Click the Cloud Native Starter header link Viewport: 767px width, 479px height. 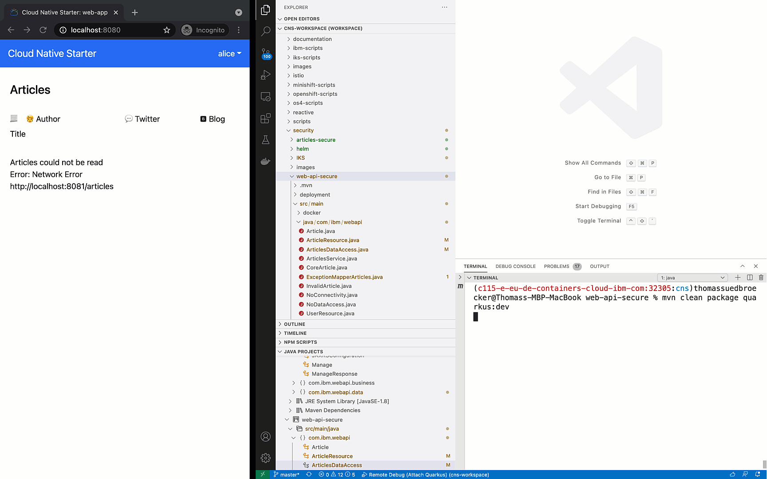[52, 54]
